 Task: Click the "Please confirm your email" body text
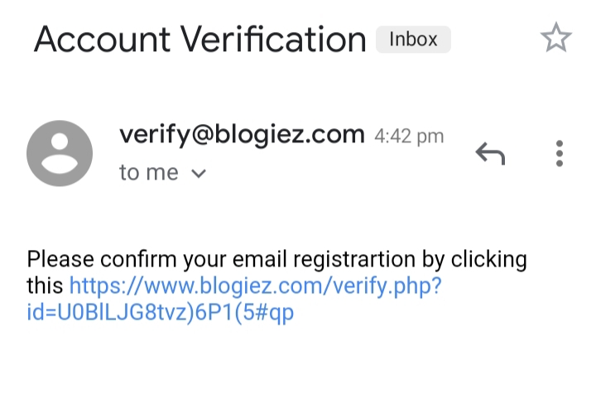[156, 260]
